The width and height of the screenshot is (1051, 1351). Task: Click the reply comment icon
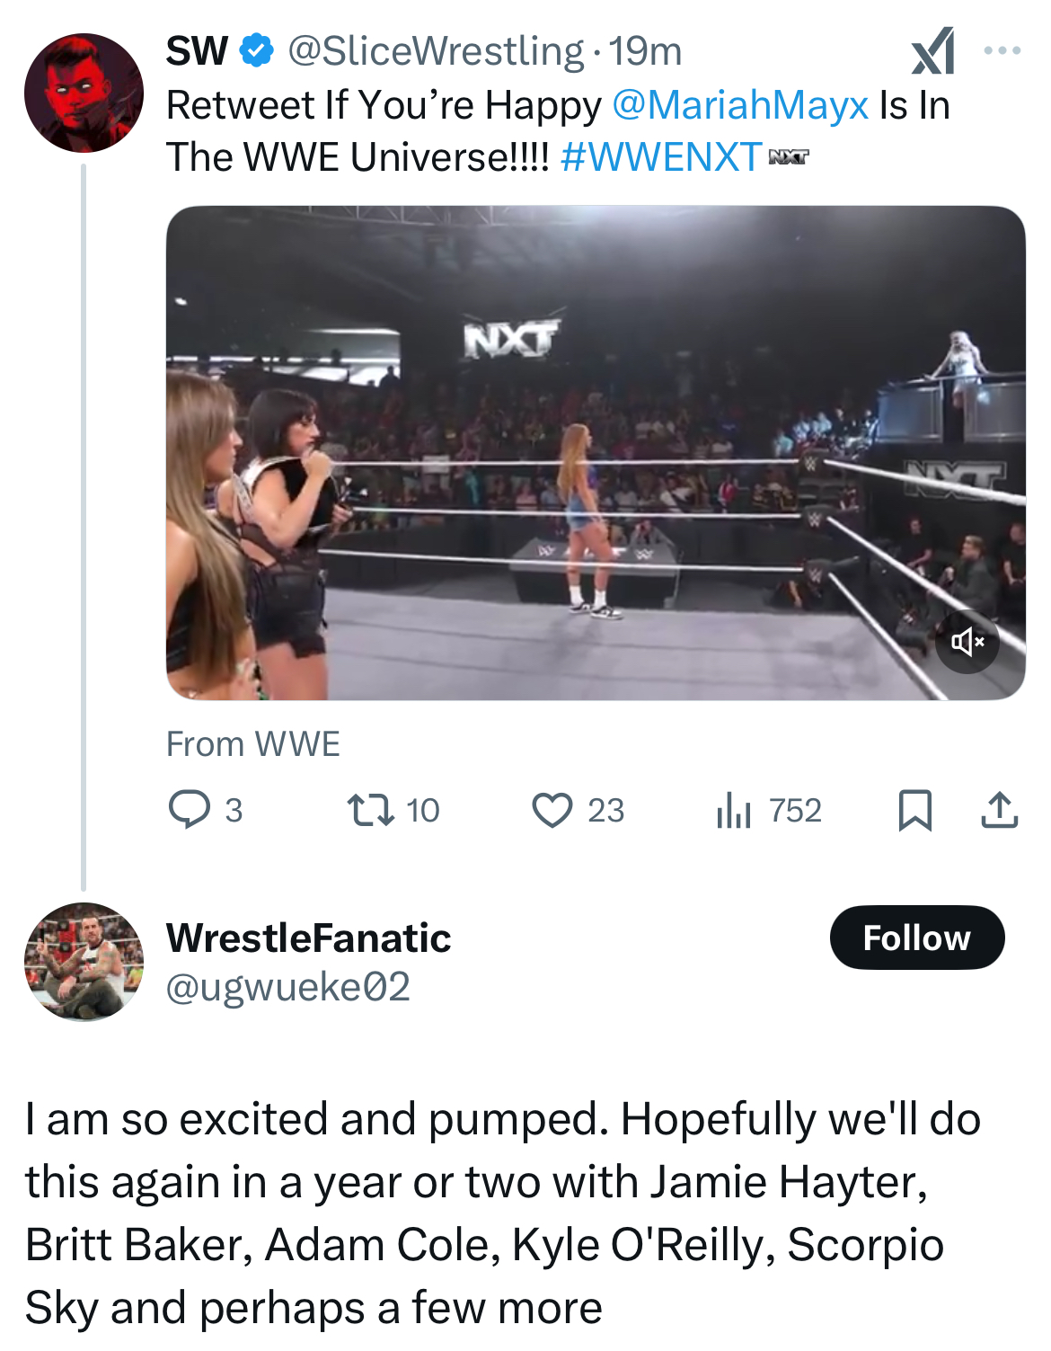click(x=190, y=809)
